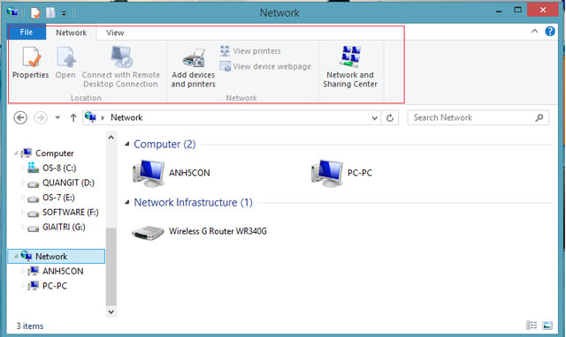This screenshot has height=337, width=566.
Task: Switch to large icons view in status bar
Action: coord(547,326)
